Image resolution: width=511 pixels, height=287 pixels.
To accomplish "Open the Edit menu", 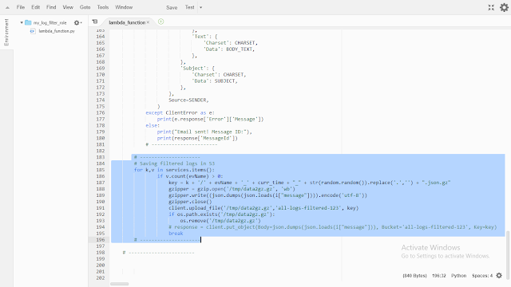I will [x=35, y=7].
